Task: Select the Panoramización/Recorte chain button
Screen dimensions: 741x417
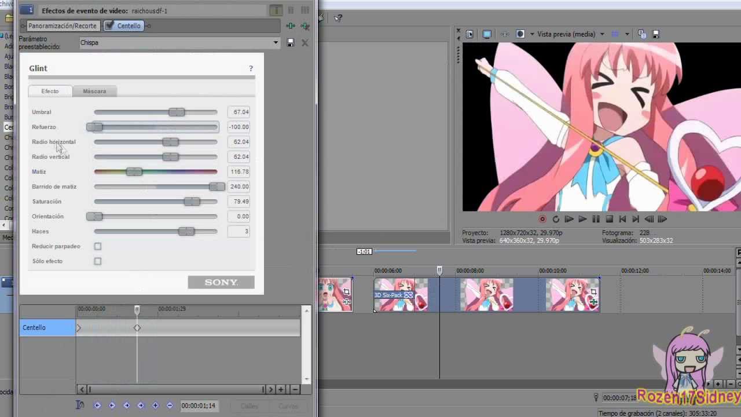Action: pyautogui.click(x=63, y=25)
